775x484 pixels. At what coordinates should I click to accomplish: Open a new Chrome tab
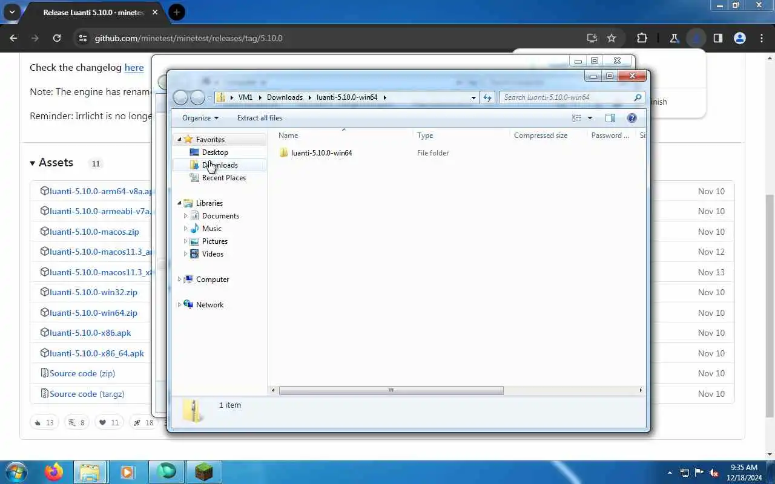click(177, 12)
